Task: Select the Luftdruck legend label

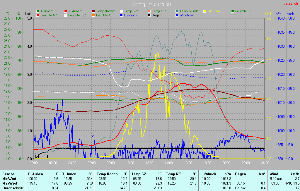Action: point(132,15)
